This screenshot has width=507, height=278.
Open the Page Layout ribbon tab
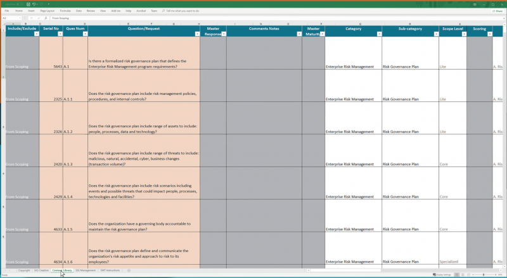coord(47,11)
